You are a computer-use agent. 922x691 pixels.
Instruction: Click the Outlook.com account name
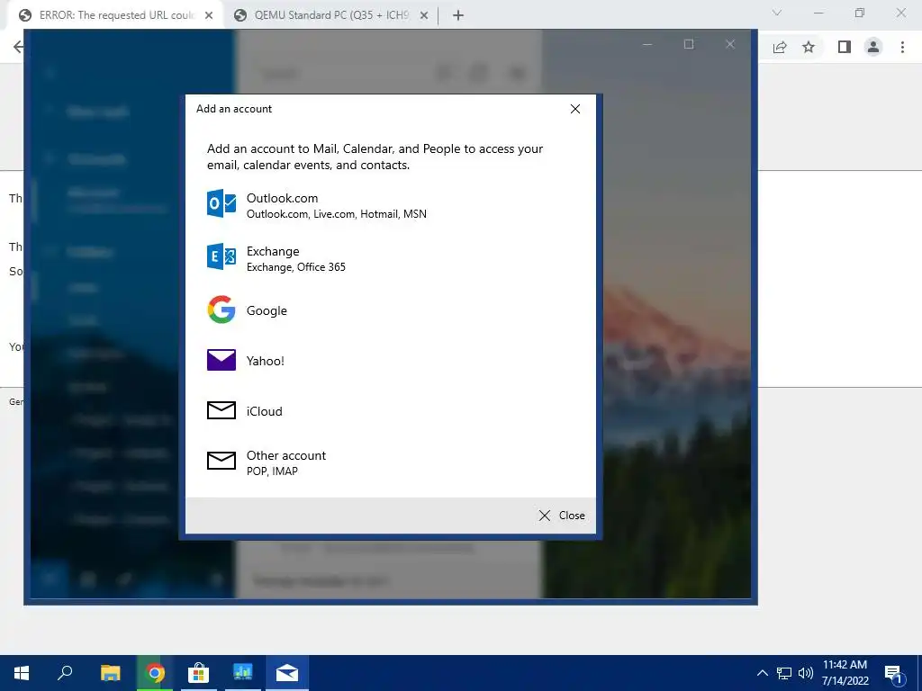282,198
